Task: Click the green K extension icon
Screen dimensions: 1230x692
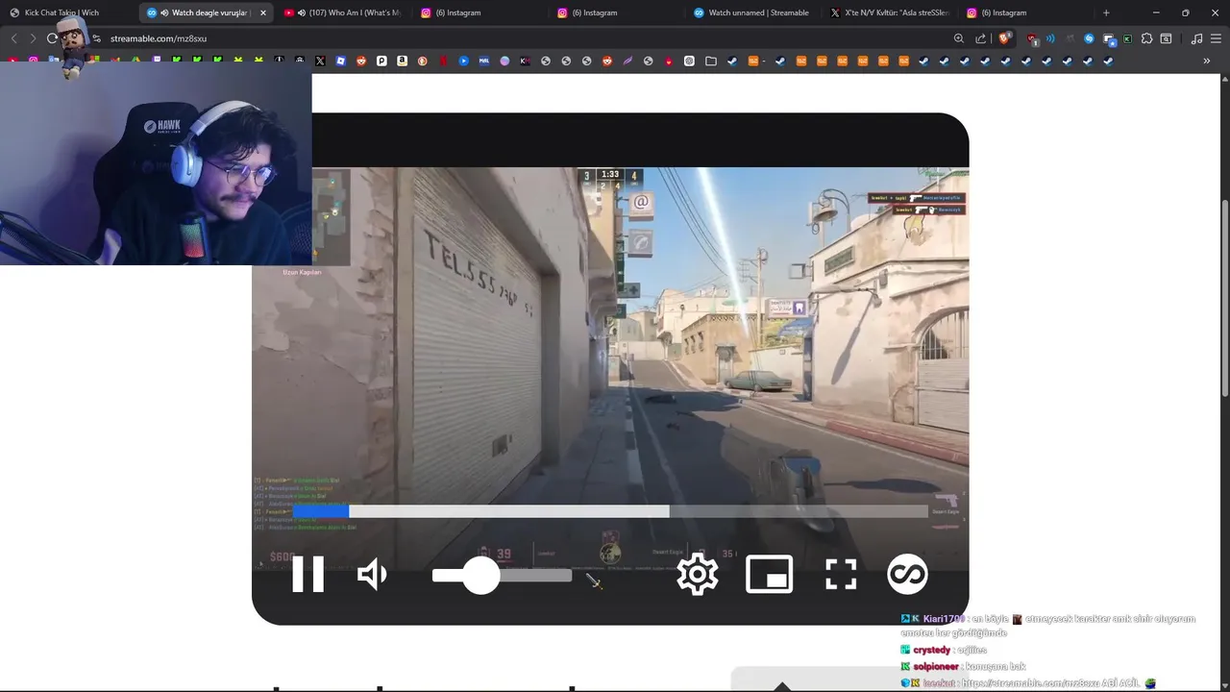Action: tap(1127, 38)
